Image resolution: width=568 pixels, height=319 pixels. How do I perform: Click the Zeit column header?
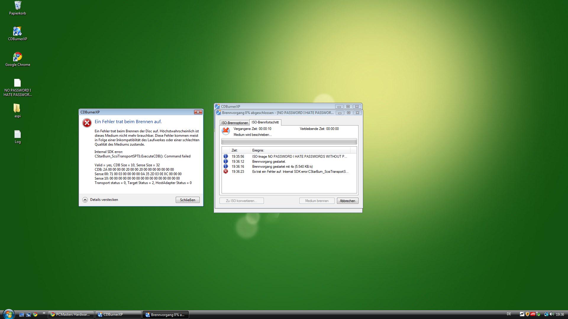click(x=240, y=150)
